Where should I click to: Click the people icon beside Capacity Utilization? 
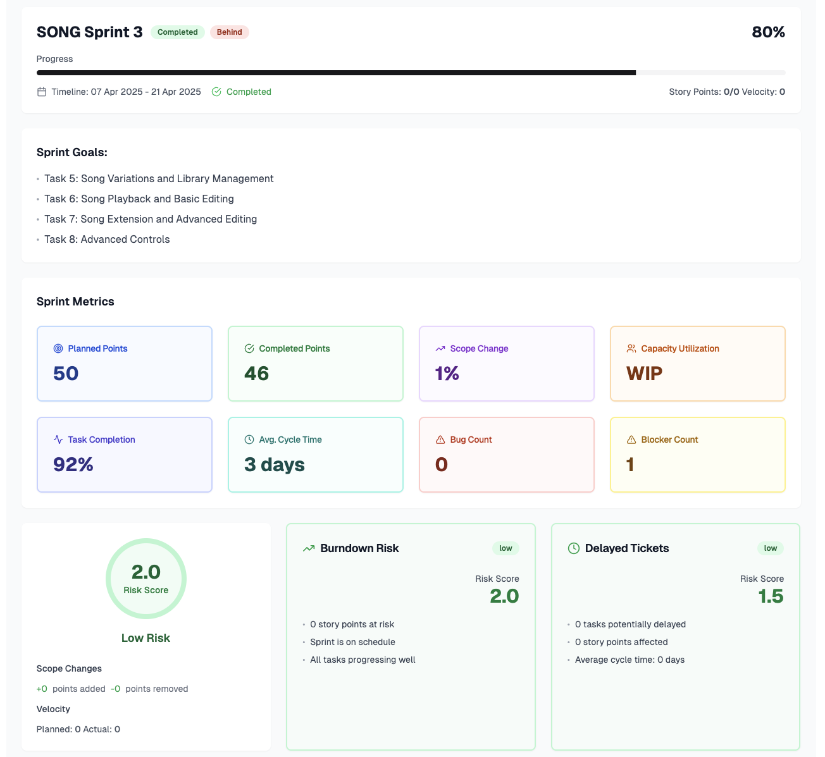coord(631,348)
